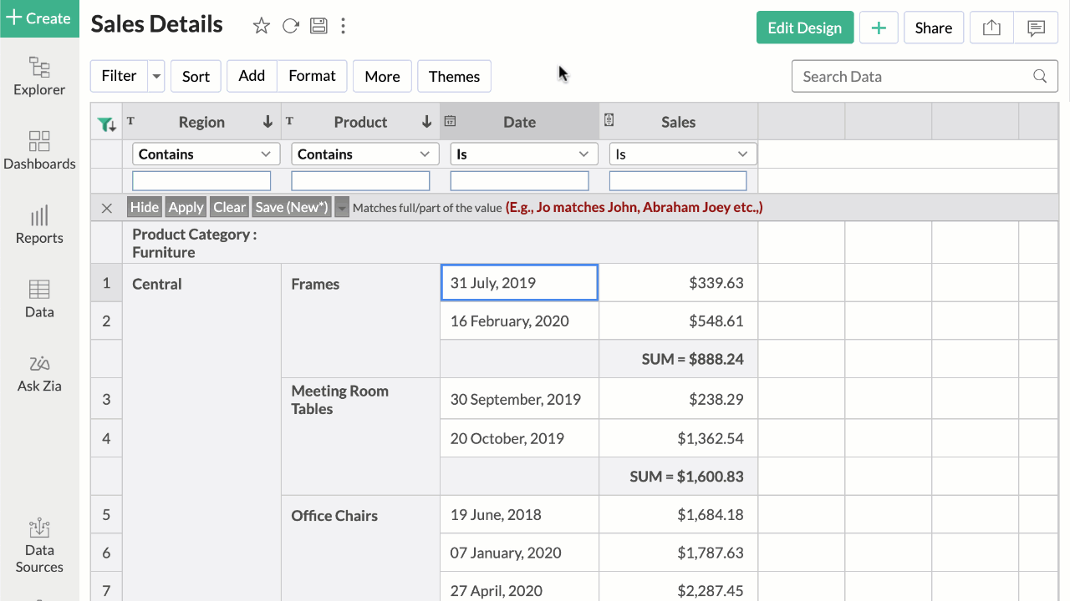Open the three-dot options menu near title
Viewport: 1070px width, 601px height.
[343, 26]
